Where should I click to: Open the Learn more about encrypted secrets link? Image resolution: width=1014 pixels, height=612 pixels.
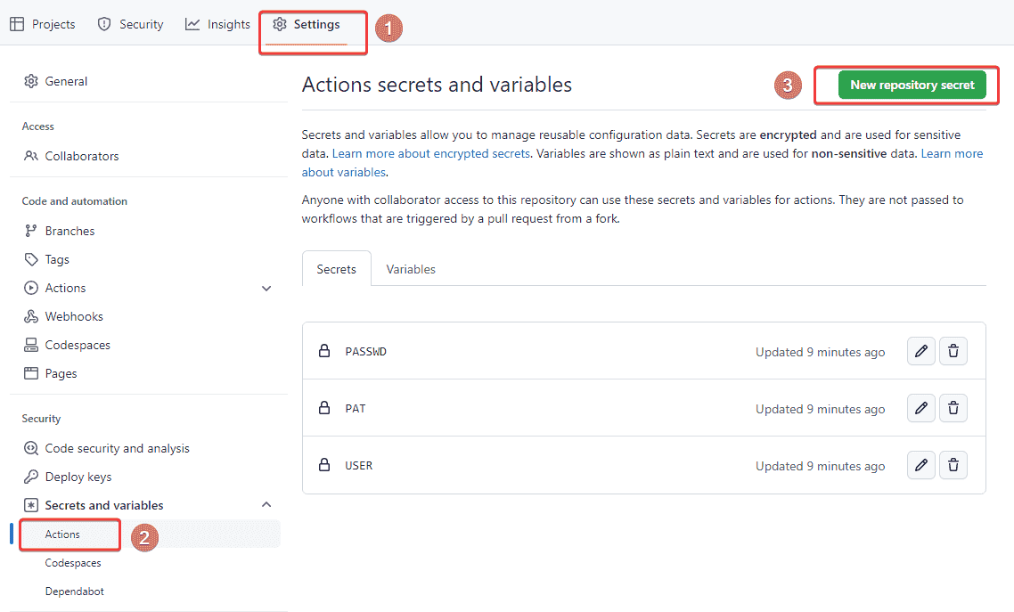(x=431, y=153)
